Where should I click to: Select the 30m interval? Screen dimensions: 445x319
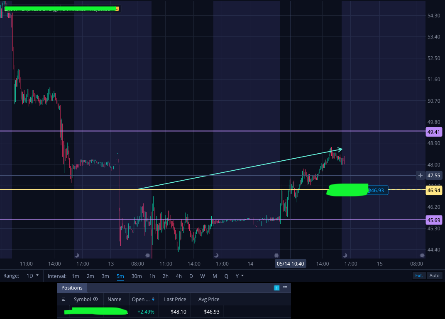coord(137,276)
